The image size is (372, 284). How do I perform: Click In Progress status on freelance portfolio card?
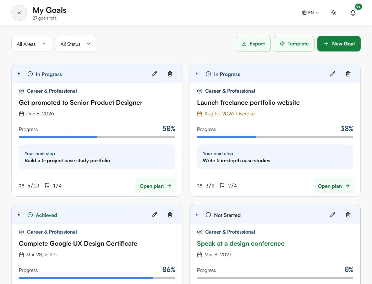click(223, 74)
